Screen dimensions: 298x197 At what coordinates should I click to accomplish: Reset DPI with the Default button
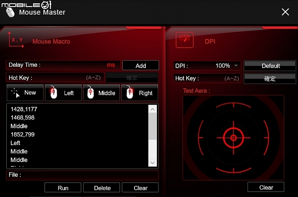270,66
